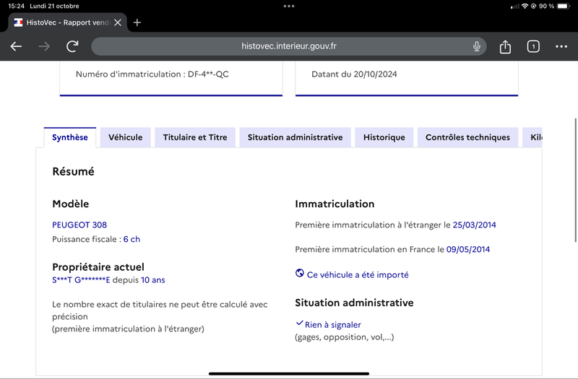This screenshot has height=379, width=578.
Task: Click the date Lundi 21 octobre
Action: (x=55, y=6)
